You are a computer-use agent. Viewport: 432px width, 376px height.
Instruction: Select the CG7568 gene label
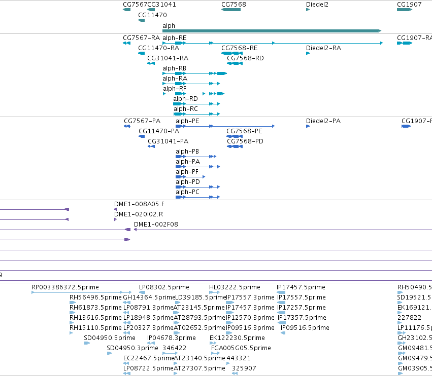click(234, 5)
